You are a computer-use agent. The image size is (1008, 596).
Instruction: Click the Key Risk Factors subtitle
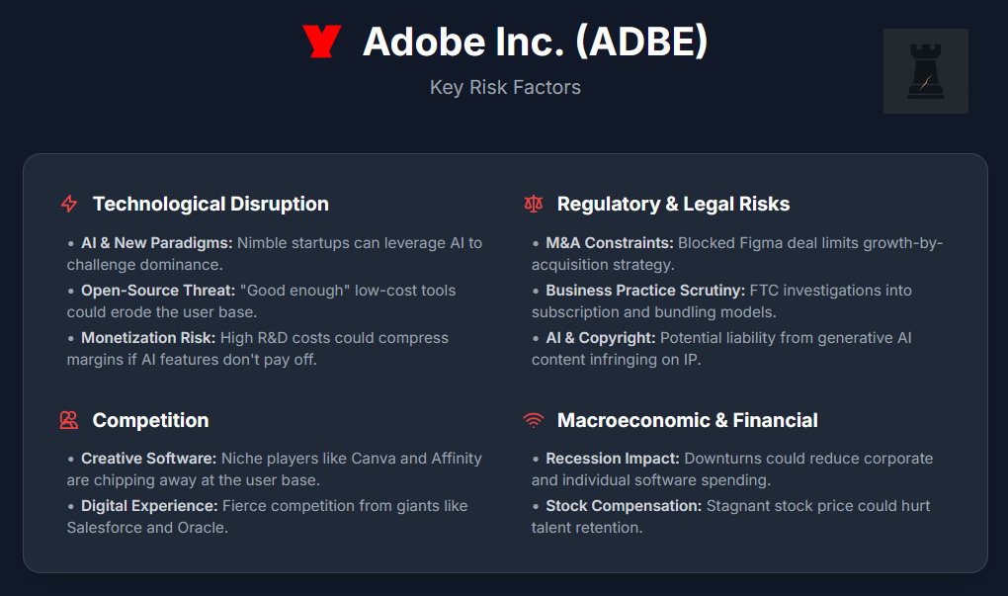[x=505, y=87]
